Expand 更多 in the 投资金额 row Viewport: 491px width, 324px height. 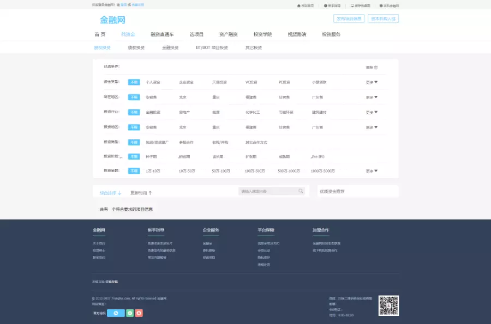point(372,171)
